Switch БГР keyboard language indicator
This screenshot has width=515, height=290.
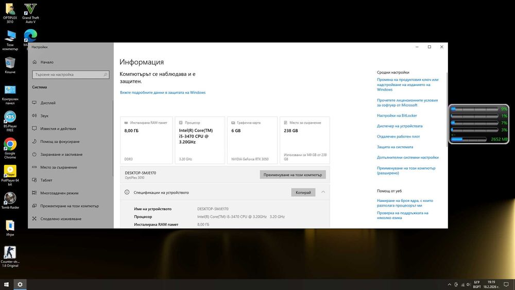coord(477,284)
